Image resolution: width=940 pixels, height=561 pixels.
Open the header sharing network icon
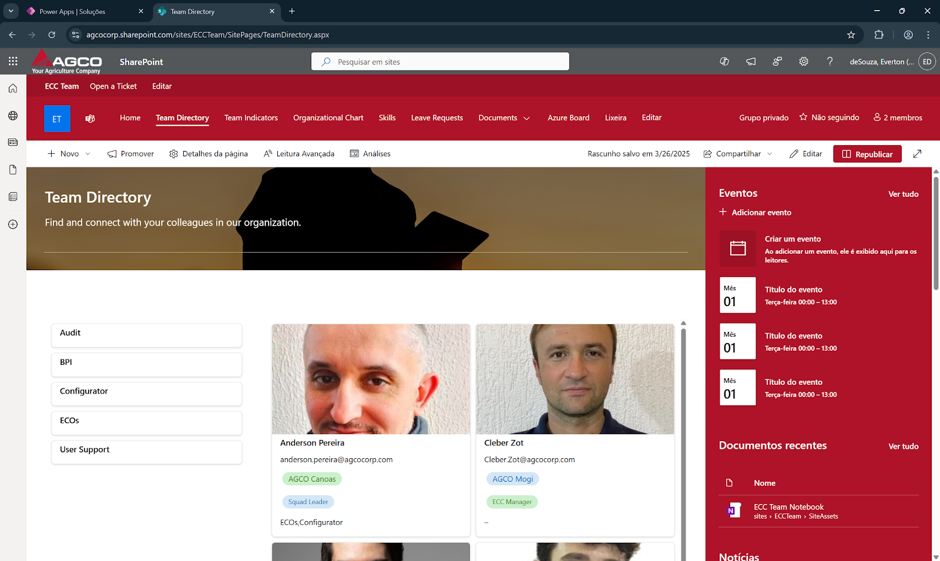777,61
